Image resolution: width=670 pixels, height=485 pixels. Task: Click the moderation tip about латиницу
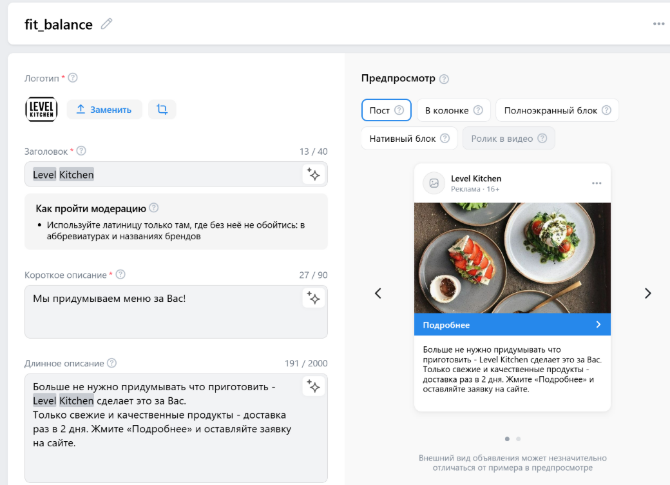pos(176,230)
